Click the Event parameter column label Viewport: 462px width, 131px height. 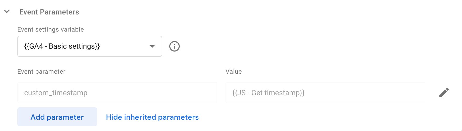42,72
